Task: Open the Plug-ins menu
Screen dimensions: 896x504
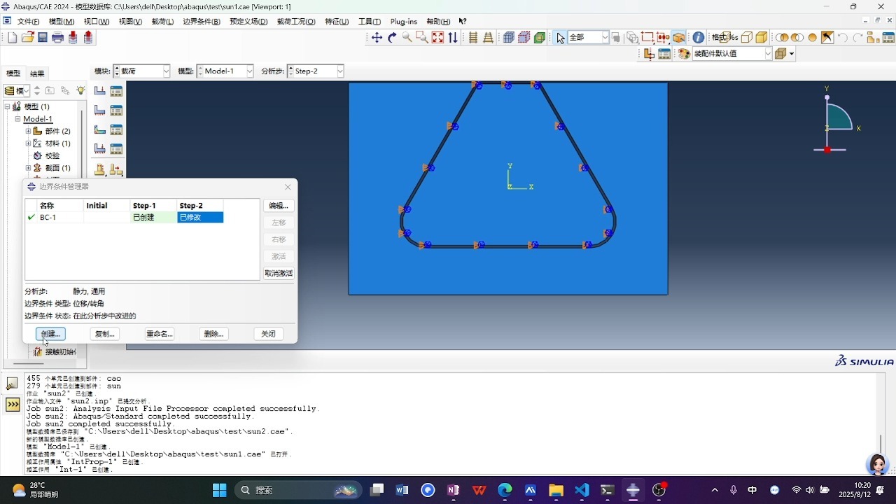Action: (x=404, y=22)
